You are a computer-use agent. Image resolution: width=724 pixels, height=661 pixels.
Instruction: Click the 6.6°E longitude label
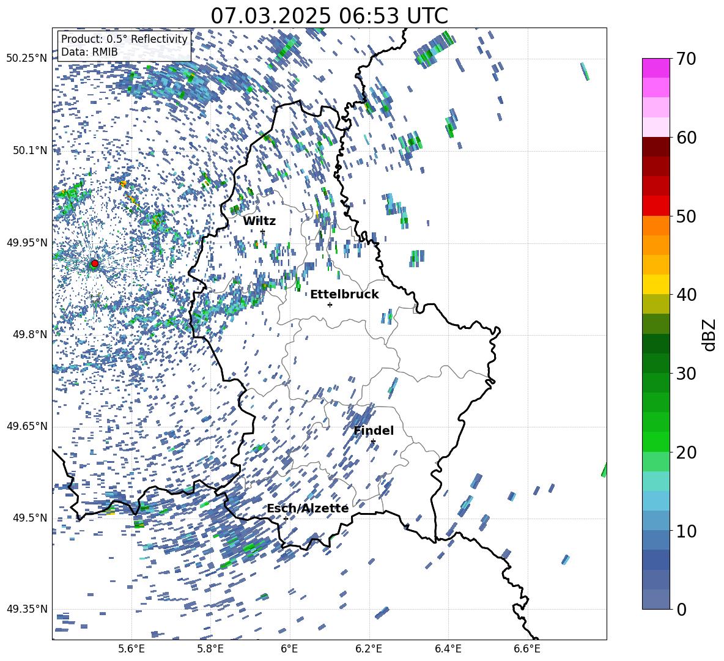coord(527,649)
